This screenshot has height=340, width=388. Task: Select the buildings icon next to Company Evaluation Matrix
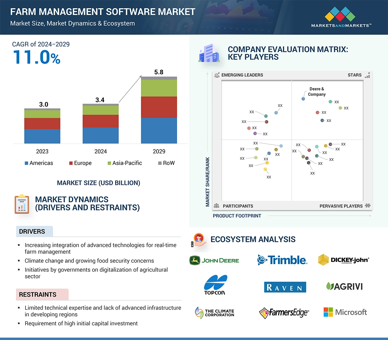(209, 53)
